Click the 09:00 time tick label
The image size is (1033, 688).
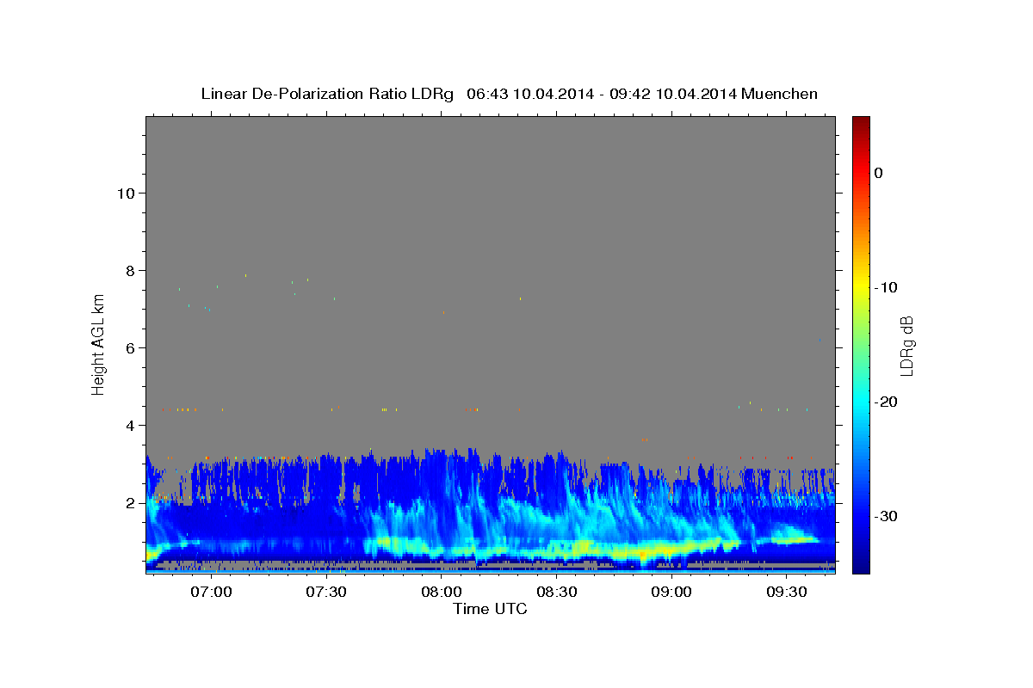click(671, 592)
